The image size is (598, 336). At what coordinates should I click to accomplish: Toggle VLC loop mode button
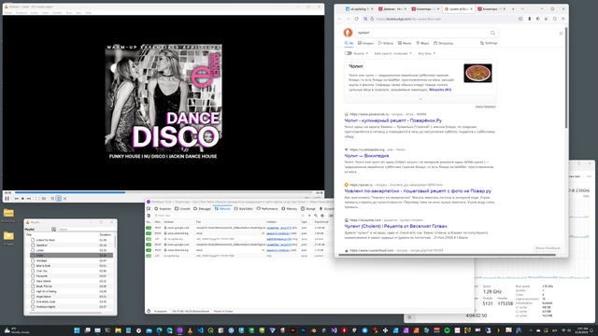(x=58, y=199)
